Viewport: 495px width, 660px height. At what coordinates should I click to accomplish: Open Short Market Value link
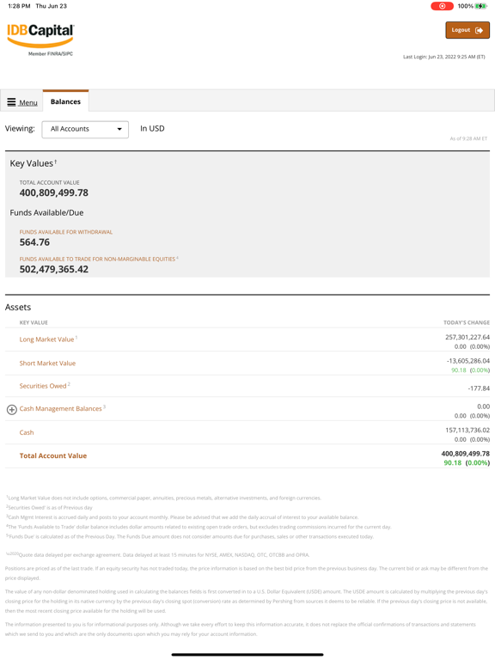[47, 364]
